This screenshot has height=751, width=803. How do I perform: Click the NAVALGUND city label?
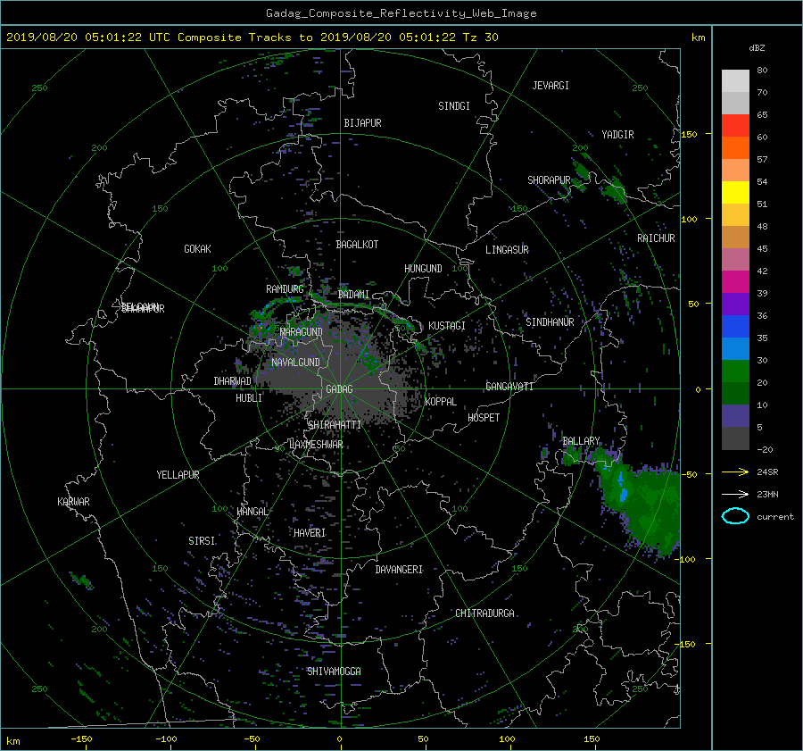(295, 363)
